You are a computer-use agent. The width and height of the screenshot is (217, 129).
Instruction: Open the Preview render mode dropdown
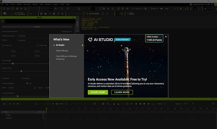pyautogui.click(x=154, y=8)
